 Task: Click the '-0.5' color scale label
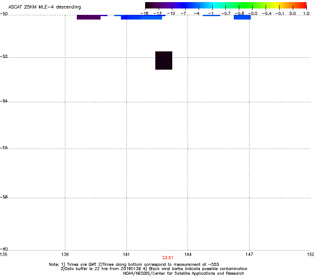coord(253,14)
